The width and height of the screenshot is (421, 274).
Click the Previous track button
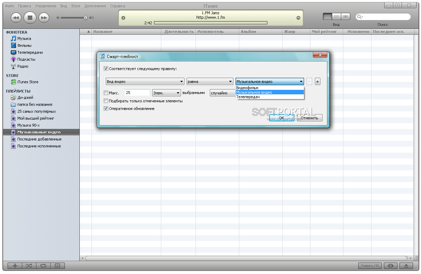[x=16, y=18]
